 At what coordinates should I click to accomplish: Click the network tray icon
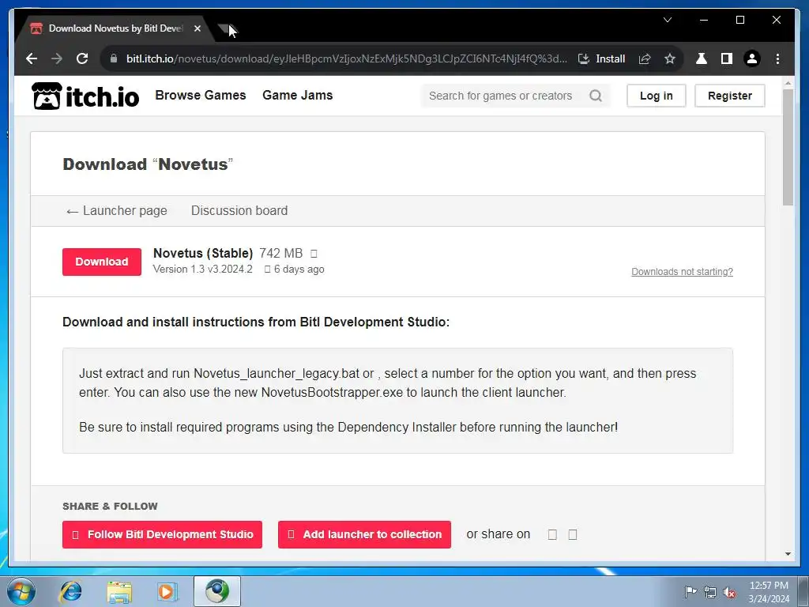point(710,591)
